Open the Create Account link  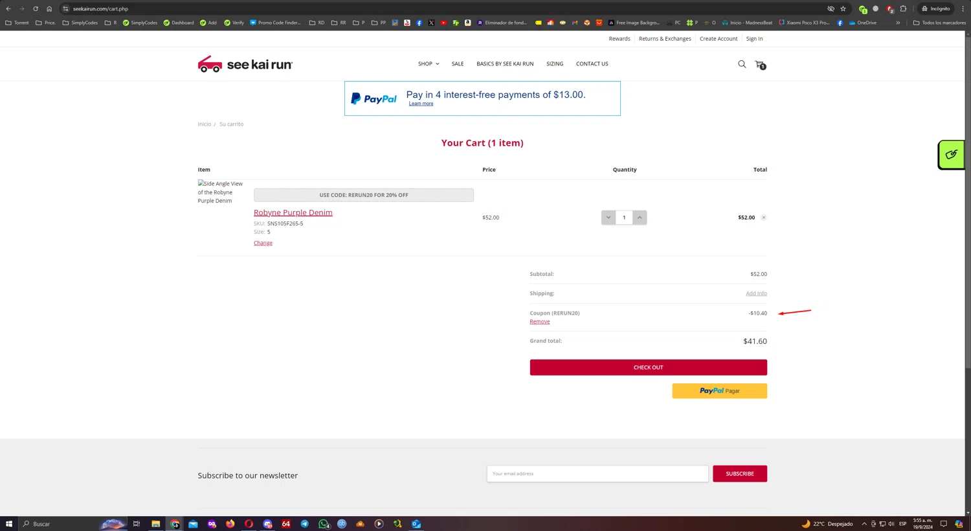[x=719, y=39]
